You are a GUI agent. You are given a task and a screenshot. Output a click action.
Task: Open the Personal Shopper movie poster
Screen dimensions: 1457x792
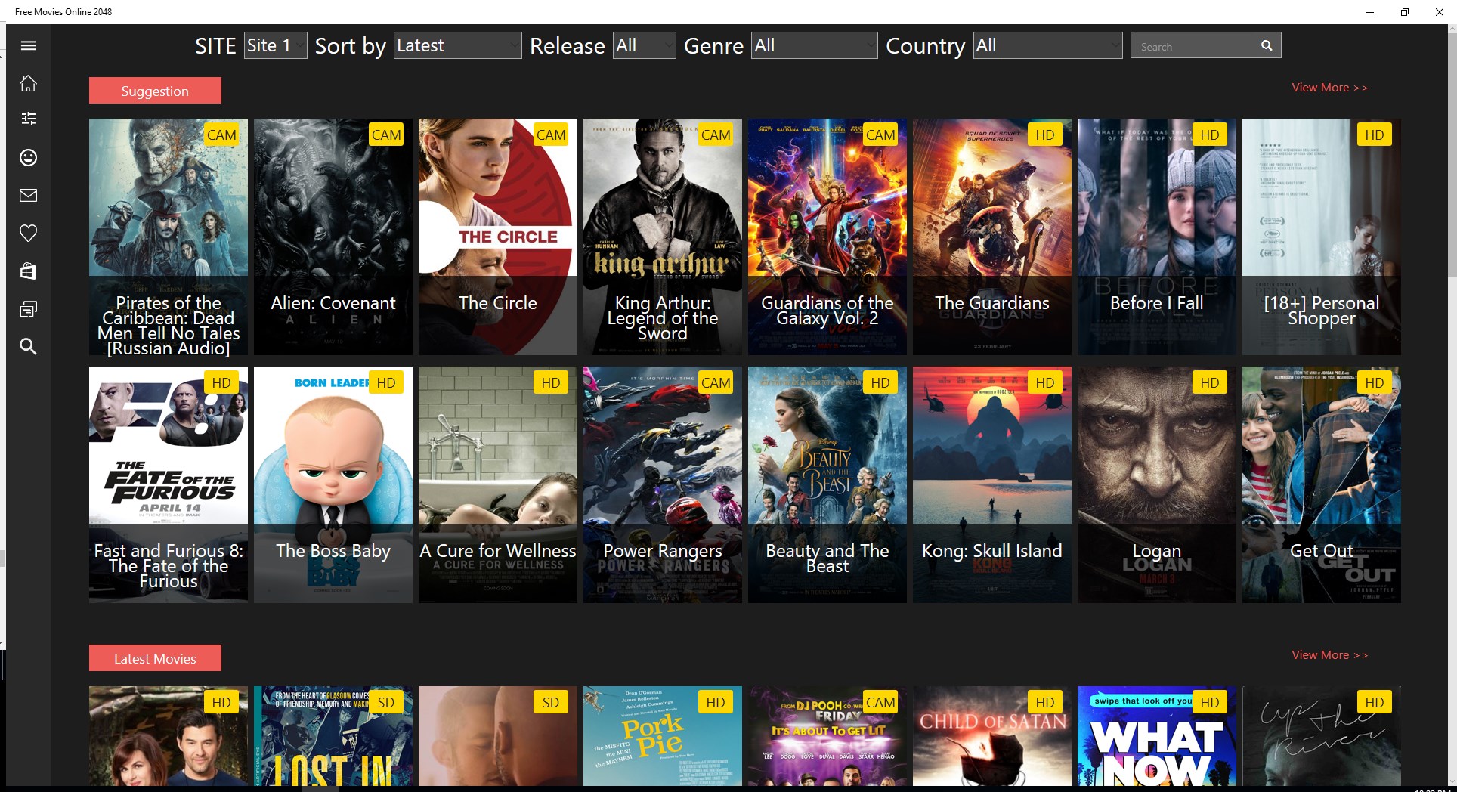1322,237
